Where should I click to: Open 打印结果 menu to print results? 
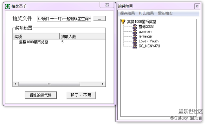(x=146, y=13)
